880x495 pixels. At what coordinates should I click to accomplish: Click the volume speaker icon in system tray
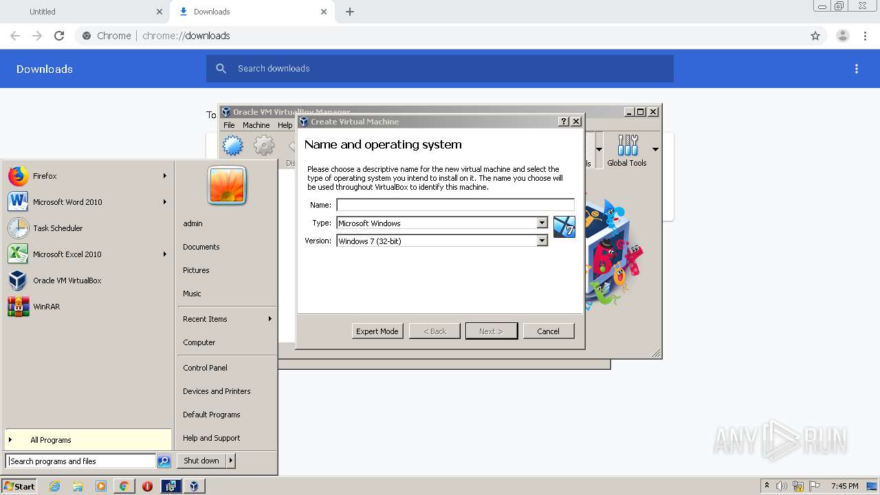click(x=782, y=486)
